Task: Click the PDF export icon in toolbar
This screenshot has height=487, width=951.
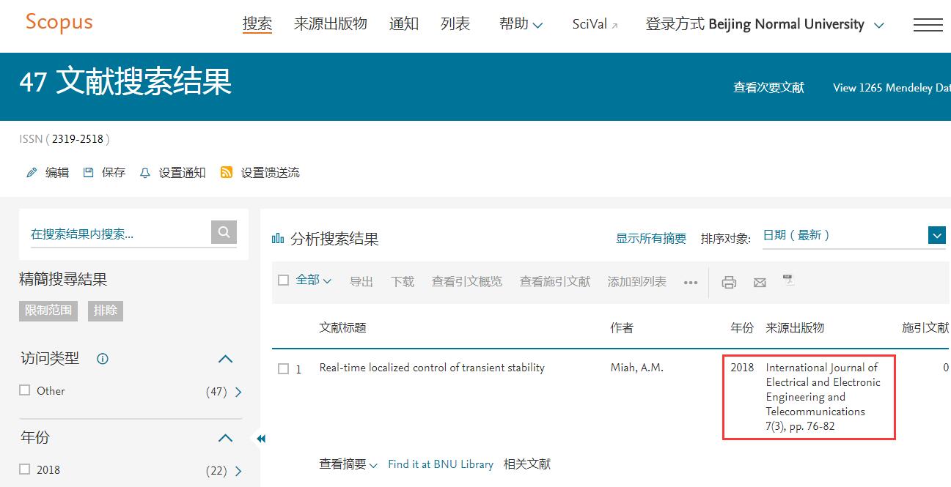Action: [x=788, y=280]
